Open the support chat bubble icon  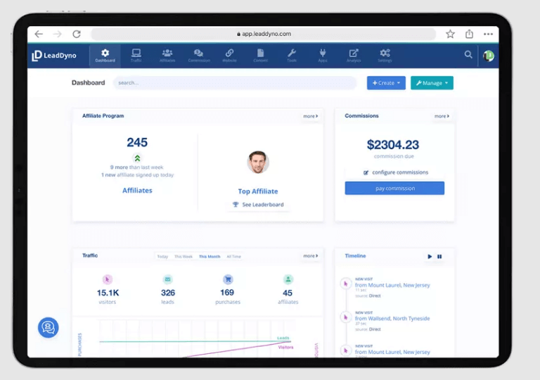pos(49,327)
